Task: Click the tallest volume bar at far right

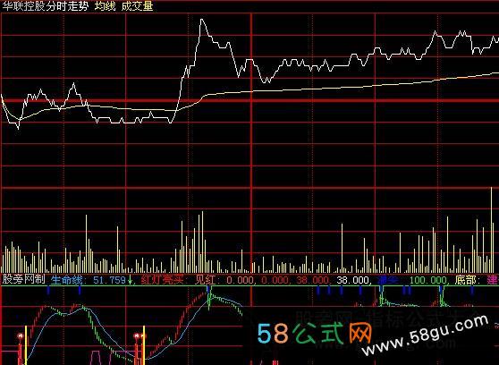Action: point(491,230)
